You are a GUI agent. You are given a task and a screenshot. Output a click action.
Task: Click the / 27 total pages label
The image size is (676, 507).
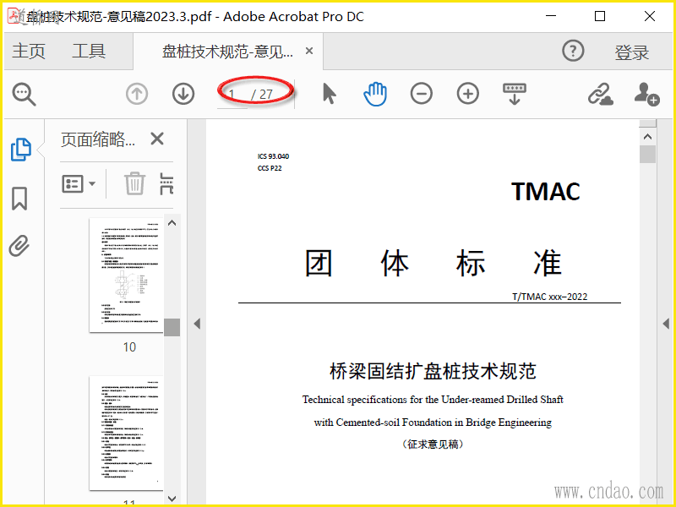262,95
